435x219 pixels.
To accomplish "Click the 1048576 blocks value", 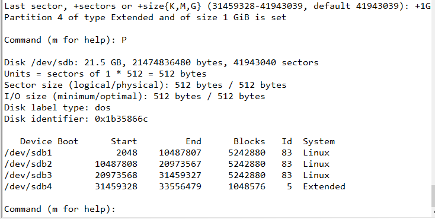I will click(247, 186).
